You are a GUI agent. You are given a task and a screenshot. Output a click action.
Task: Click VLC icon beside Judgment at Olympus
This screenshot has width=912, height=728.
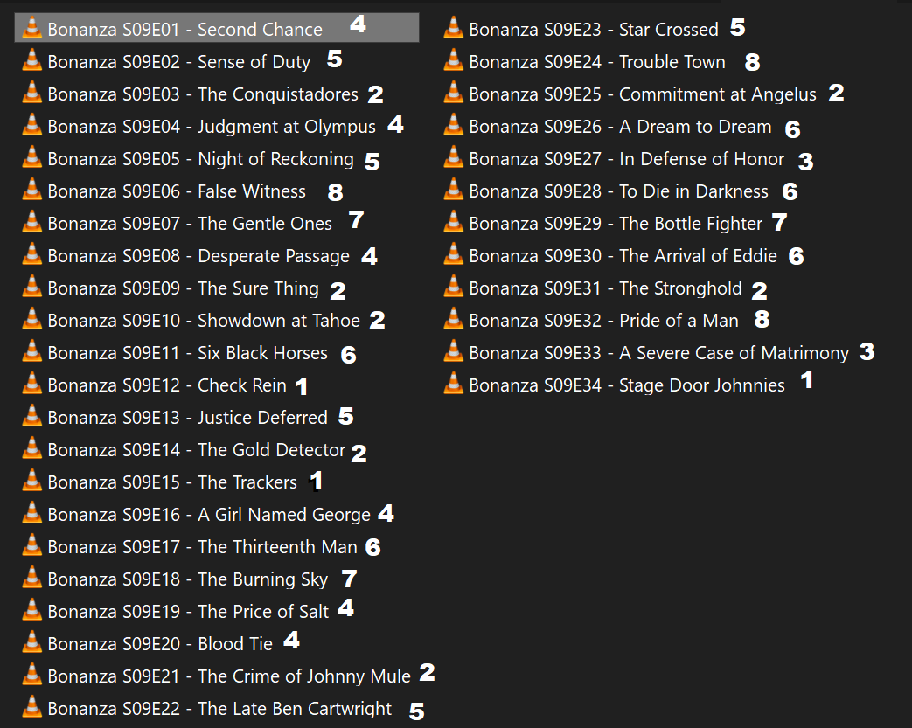coord(32,125)
